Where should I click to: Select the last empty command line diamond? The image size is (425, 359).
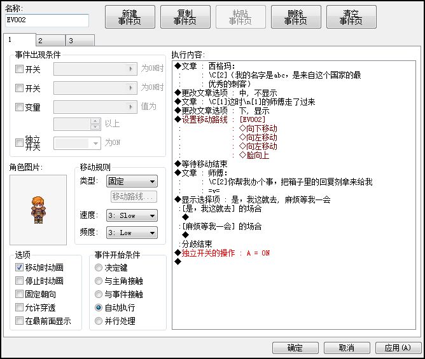tap(178, 262)
